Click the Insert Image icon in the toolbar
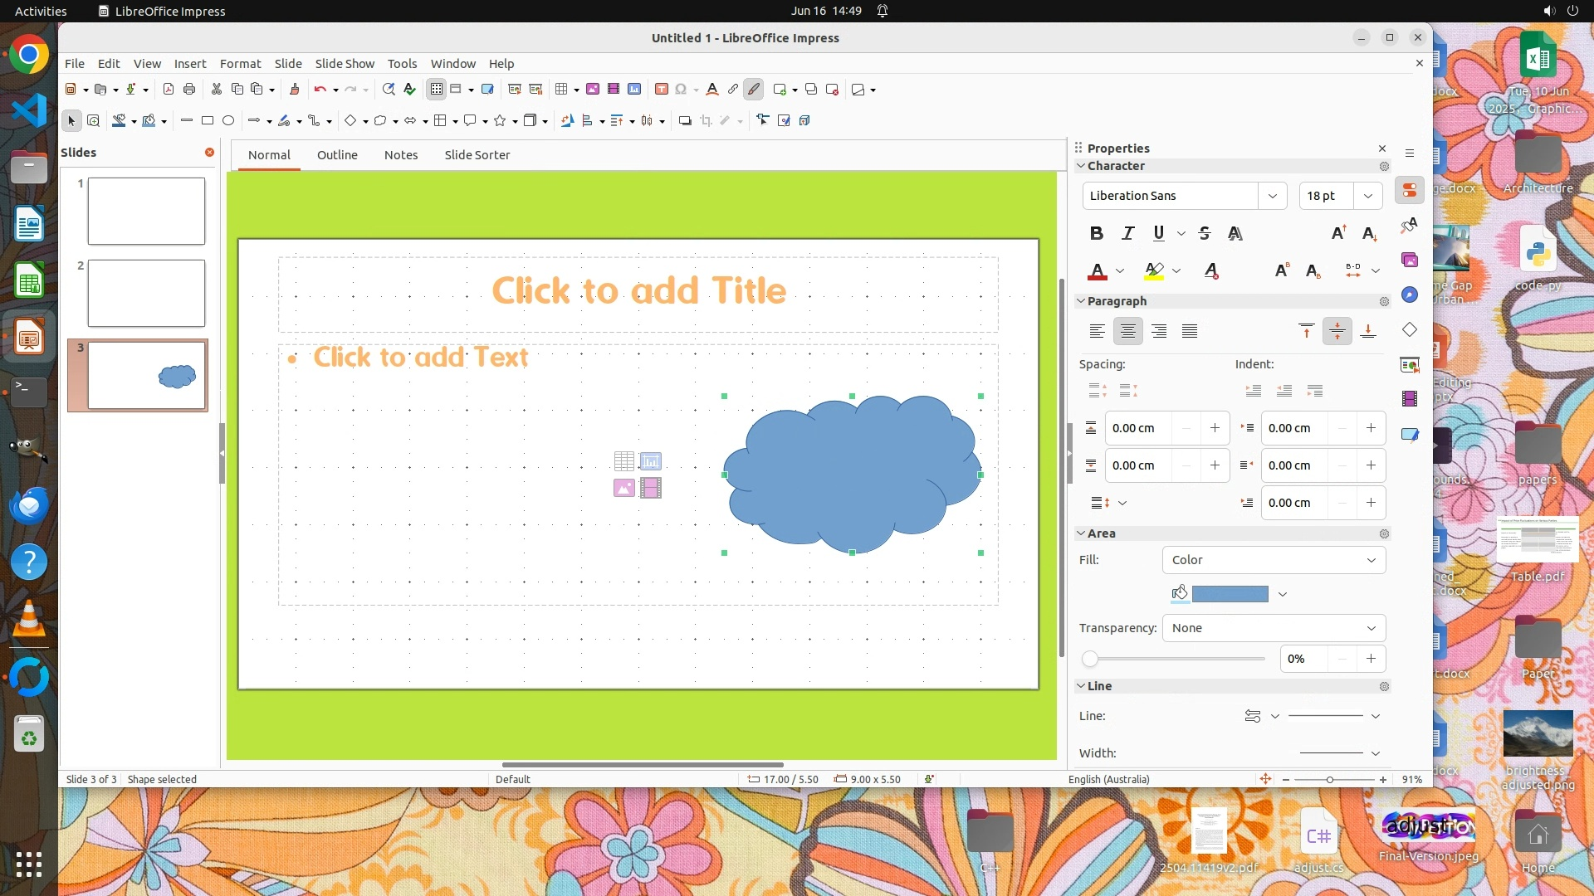Viewport: 1594px width, 896px height. 593,90
